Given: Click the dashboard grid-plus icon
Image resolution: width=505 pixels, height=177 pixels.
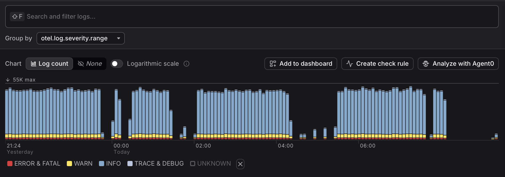Looking at the screenshot, I should click(x=273, y=64).
